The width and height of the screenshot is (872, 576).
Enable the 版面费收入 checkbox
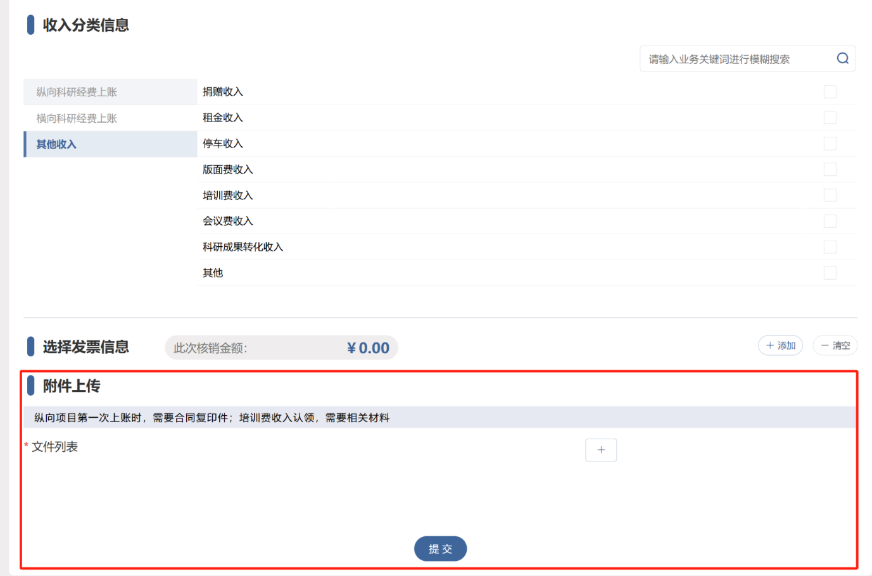[x=830, y=170]
